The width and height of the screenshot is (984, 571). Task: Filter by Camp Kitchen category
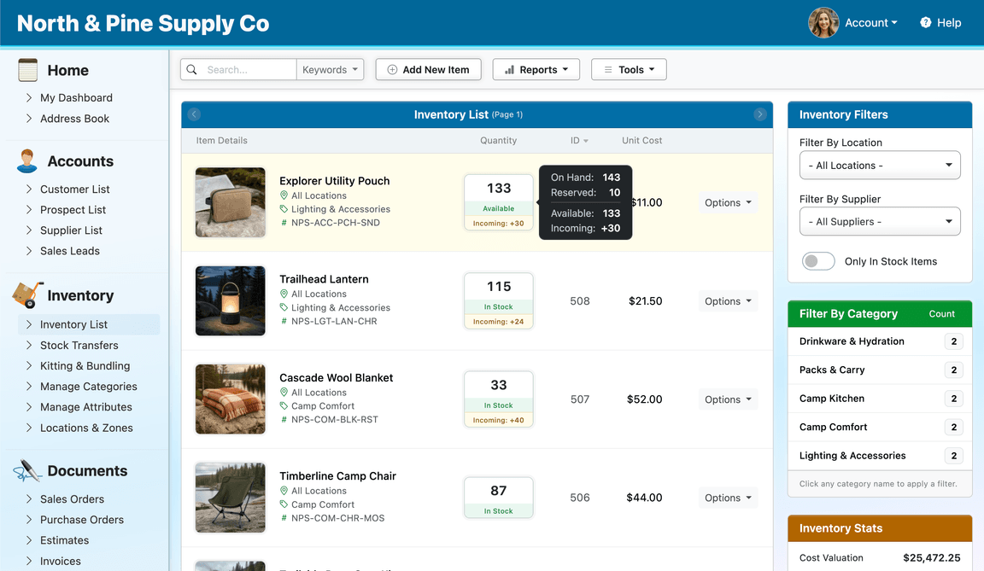pos(831,398)
